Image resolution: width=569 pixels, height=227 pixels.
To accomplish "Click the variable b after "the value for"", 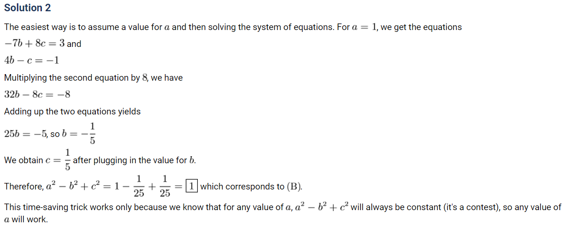I will [x=191, y=160].
